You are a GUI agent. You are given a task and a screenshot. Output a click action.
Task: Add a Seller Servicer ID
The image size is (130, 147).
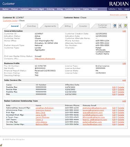(124, 80)
